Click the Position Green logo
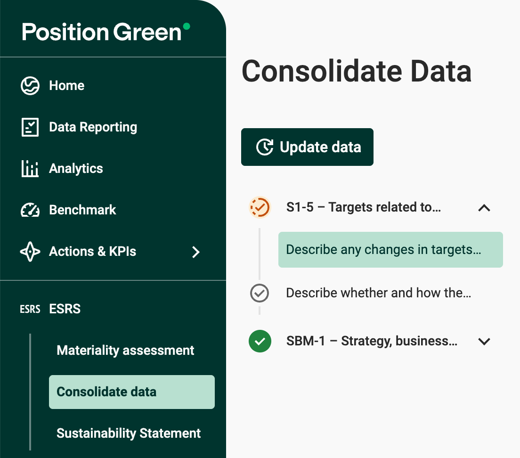Image resolution: width=520 pixels, height=458 pixels. pos(106,32)
